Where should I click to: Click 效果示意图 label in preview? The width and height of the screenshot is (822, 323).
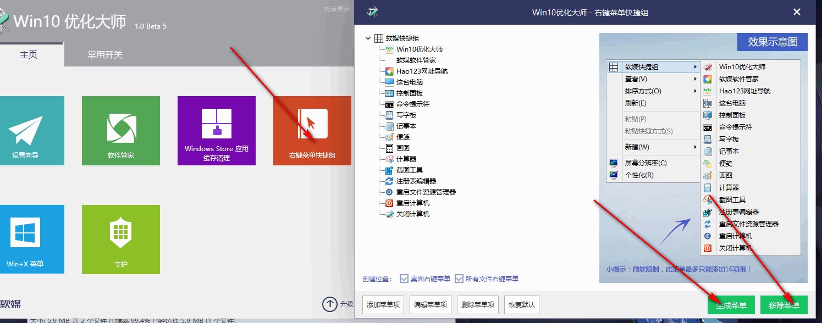(x=773, y=42)
